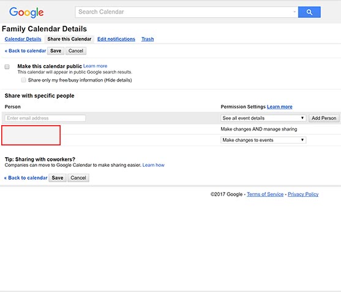
Task: Click the Google logo
Action: point(26,12)
